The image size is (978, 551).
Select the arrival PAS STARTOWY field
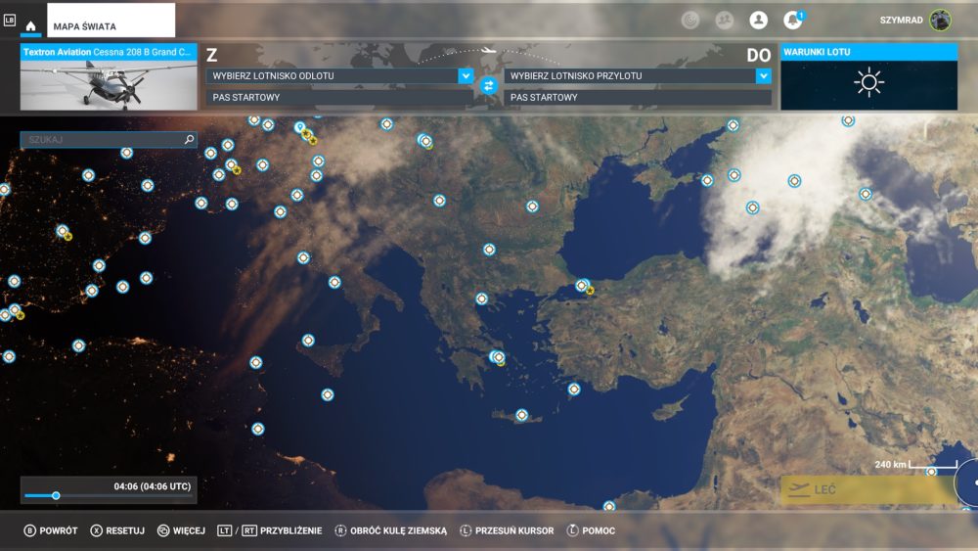638,97
